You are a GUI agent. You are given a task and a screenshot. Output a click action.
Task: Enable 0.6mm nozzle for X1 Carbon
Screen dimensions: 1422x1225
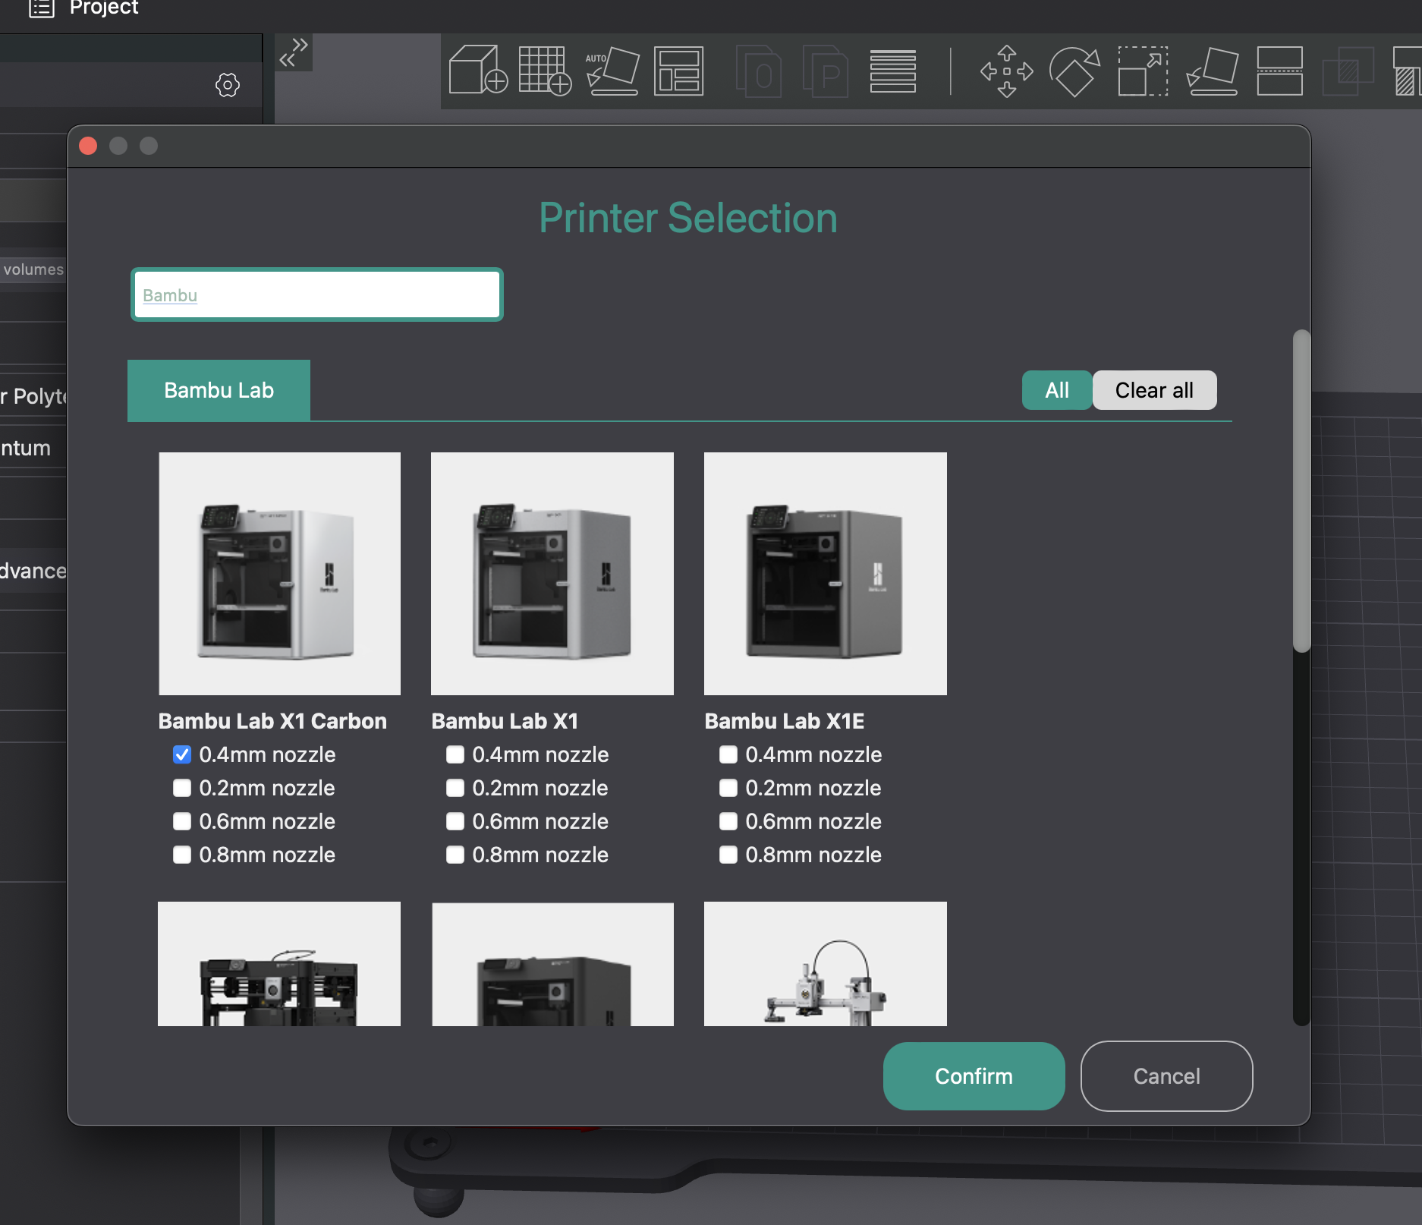tap(182, 821)
